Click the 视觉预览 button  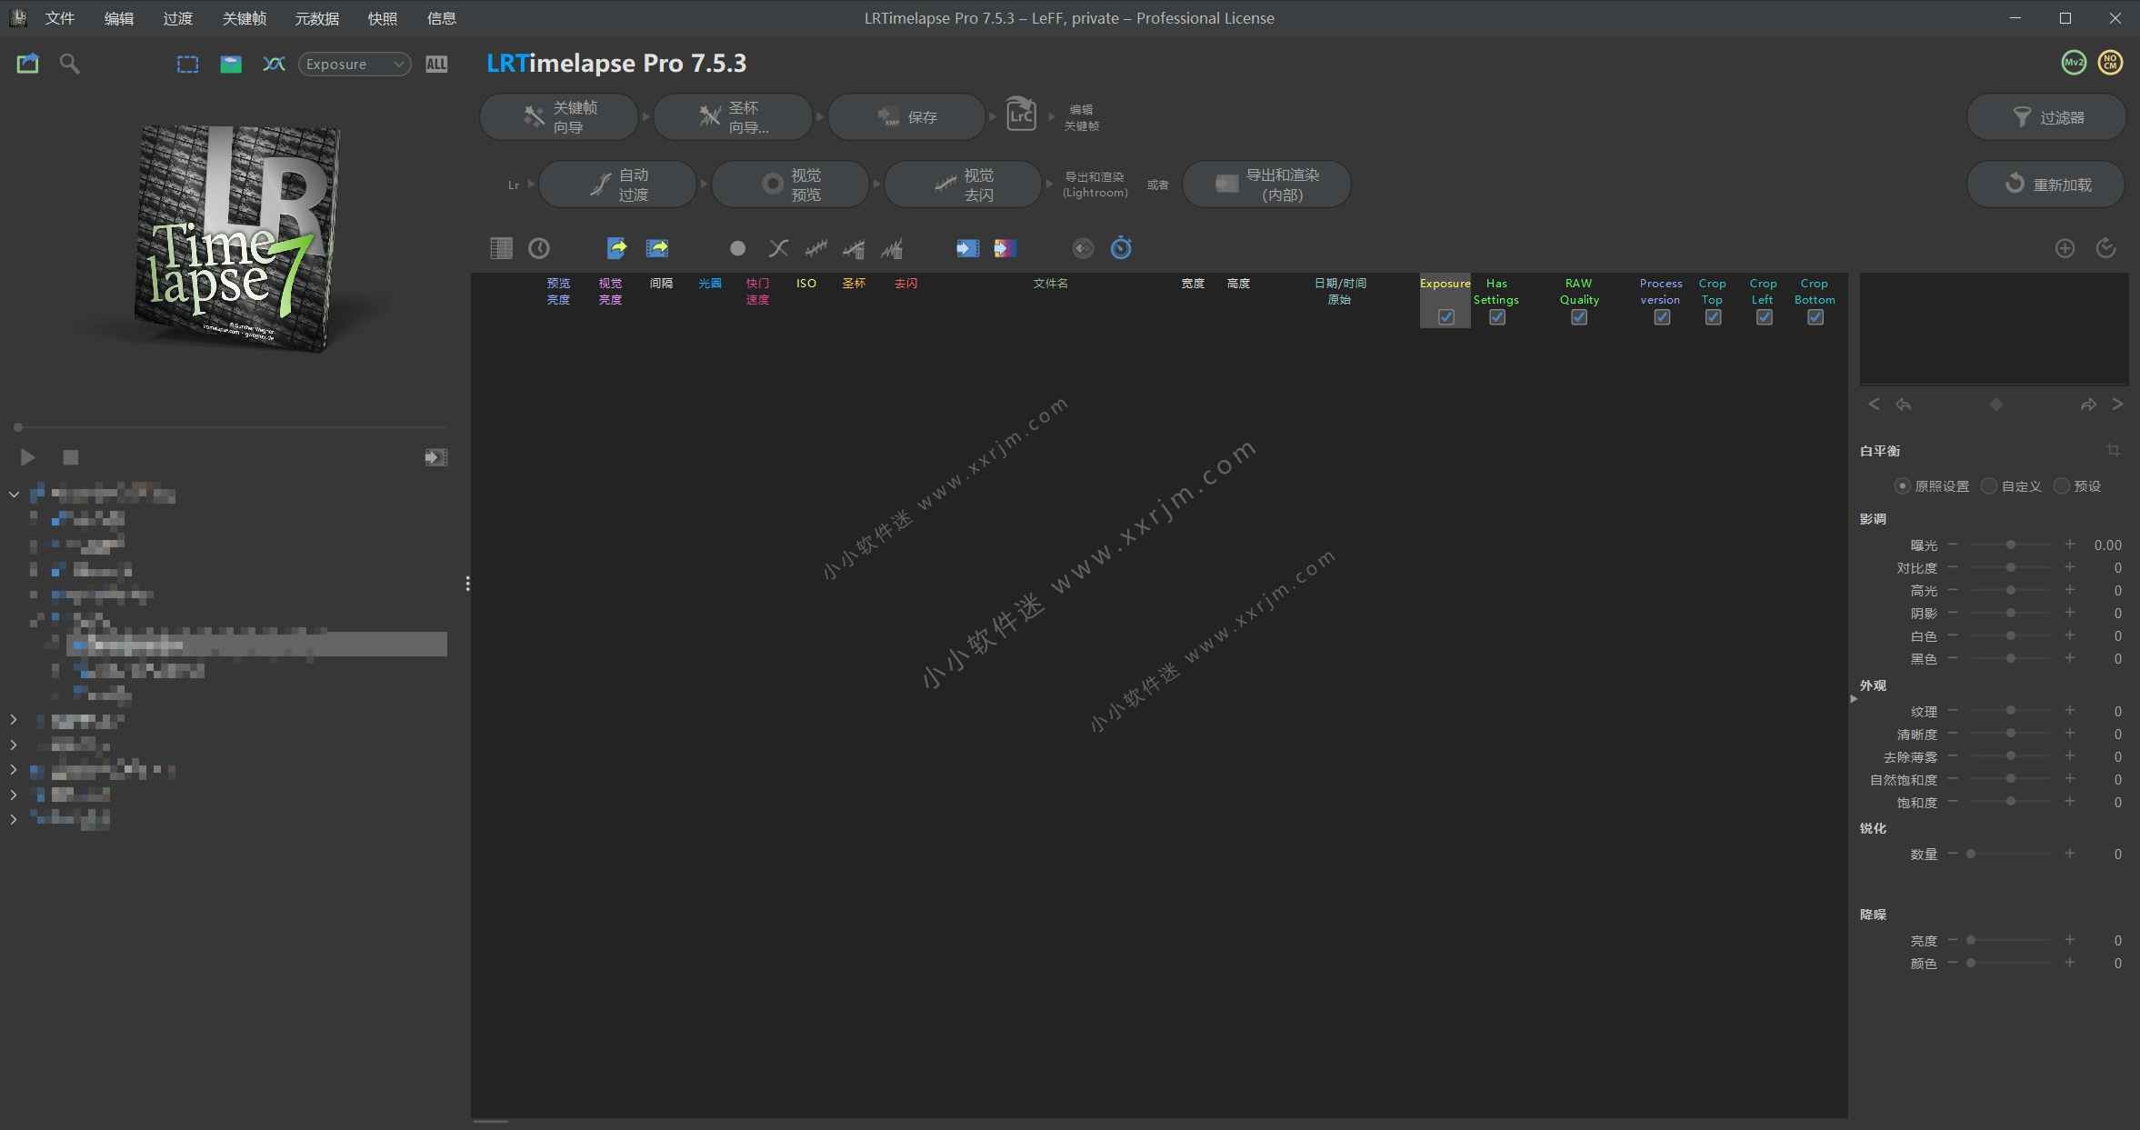coord(791,185)
